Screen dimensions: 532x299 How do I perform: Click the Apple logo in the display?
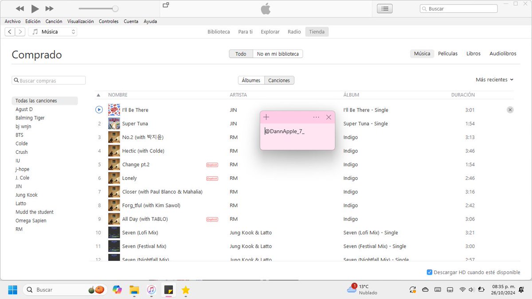pyautogui.click(x=266, y=8)
